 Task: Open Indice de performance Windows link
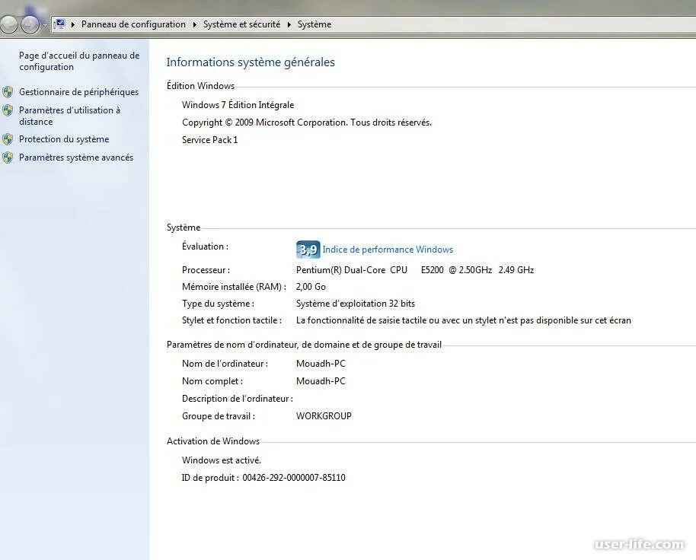point(388,250)
